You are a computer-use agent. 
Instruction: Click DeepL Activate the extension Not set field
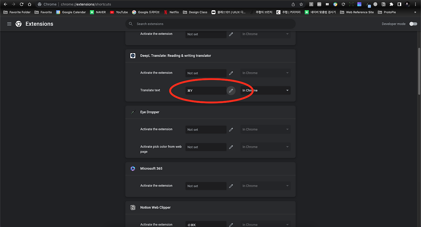(x=206, y=73)
